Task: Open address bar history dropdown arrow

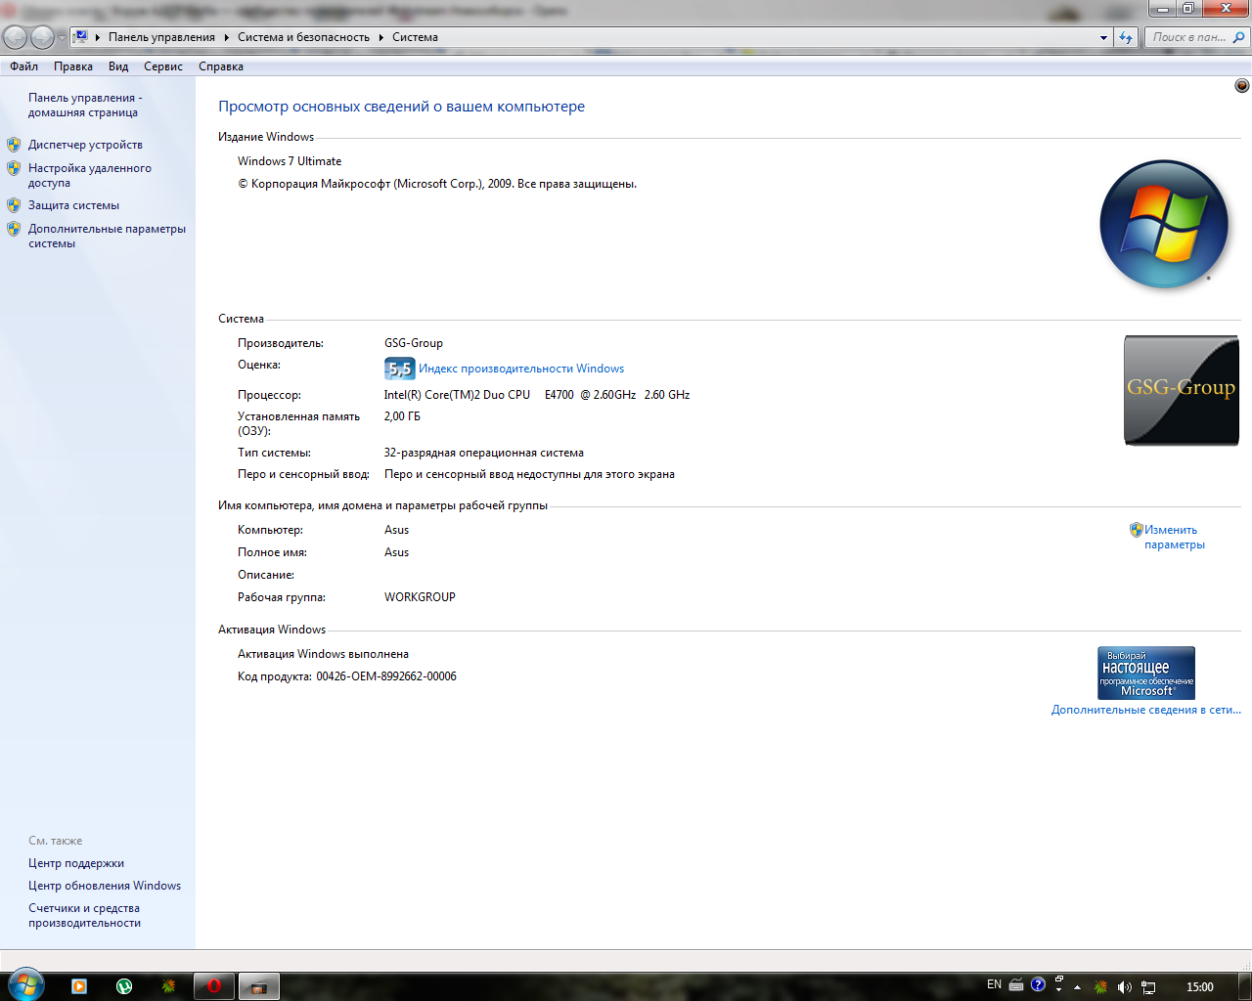Action: [1103, 37]
